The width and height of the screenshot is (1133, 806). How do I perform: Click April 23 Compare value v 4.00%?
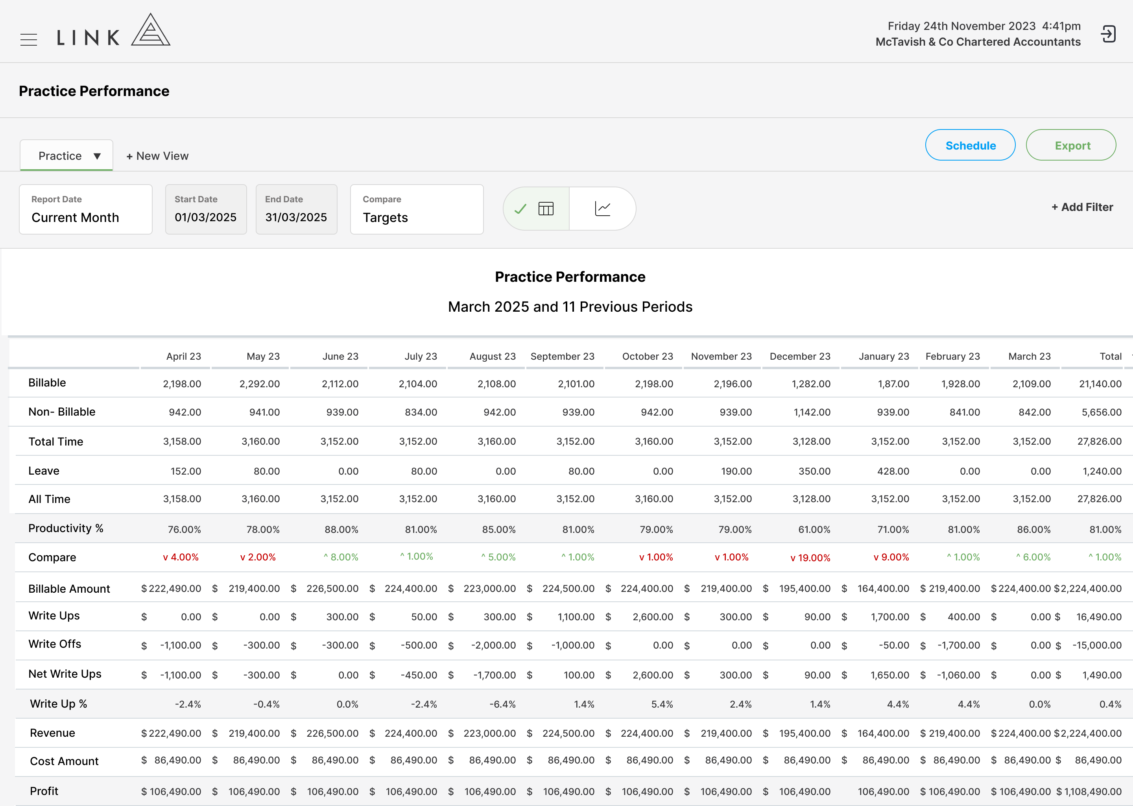181,557
